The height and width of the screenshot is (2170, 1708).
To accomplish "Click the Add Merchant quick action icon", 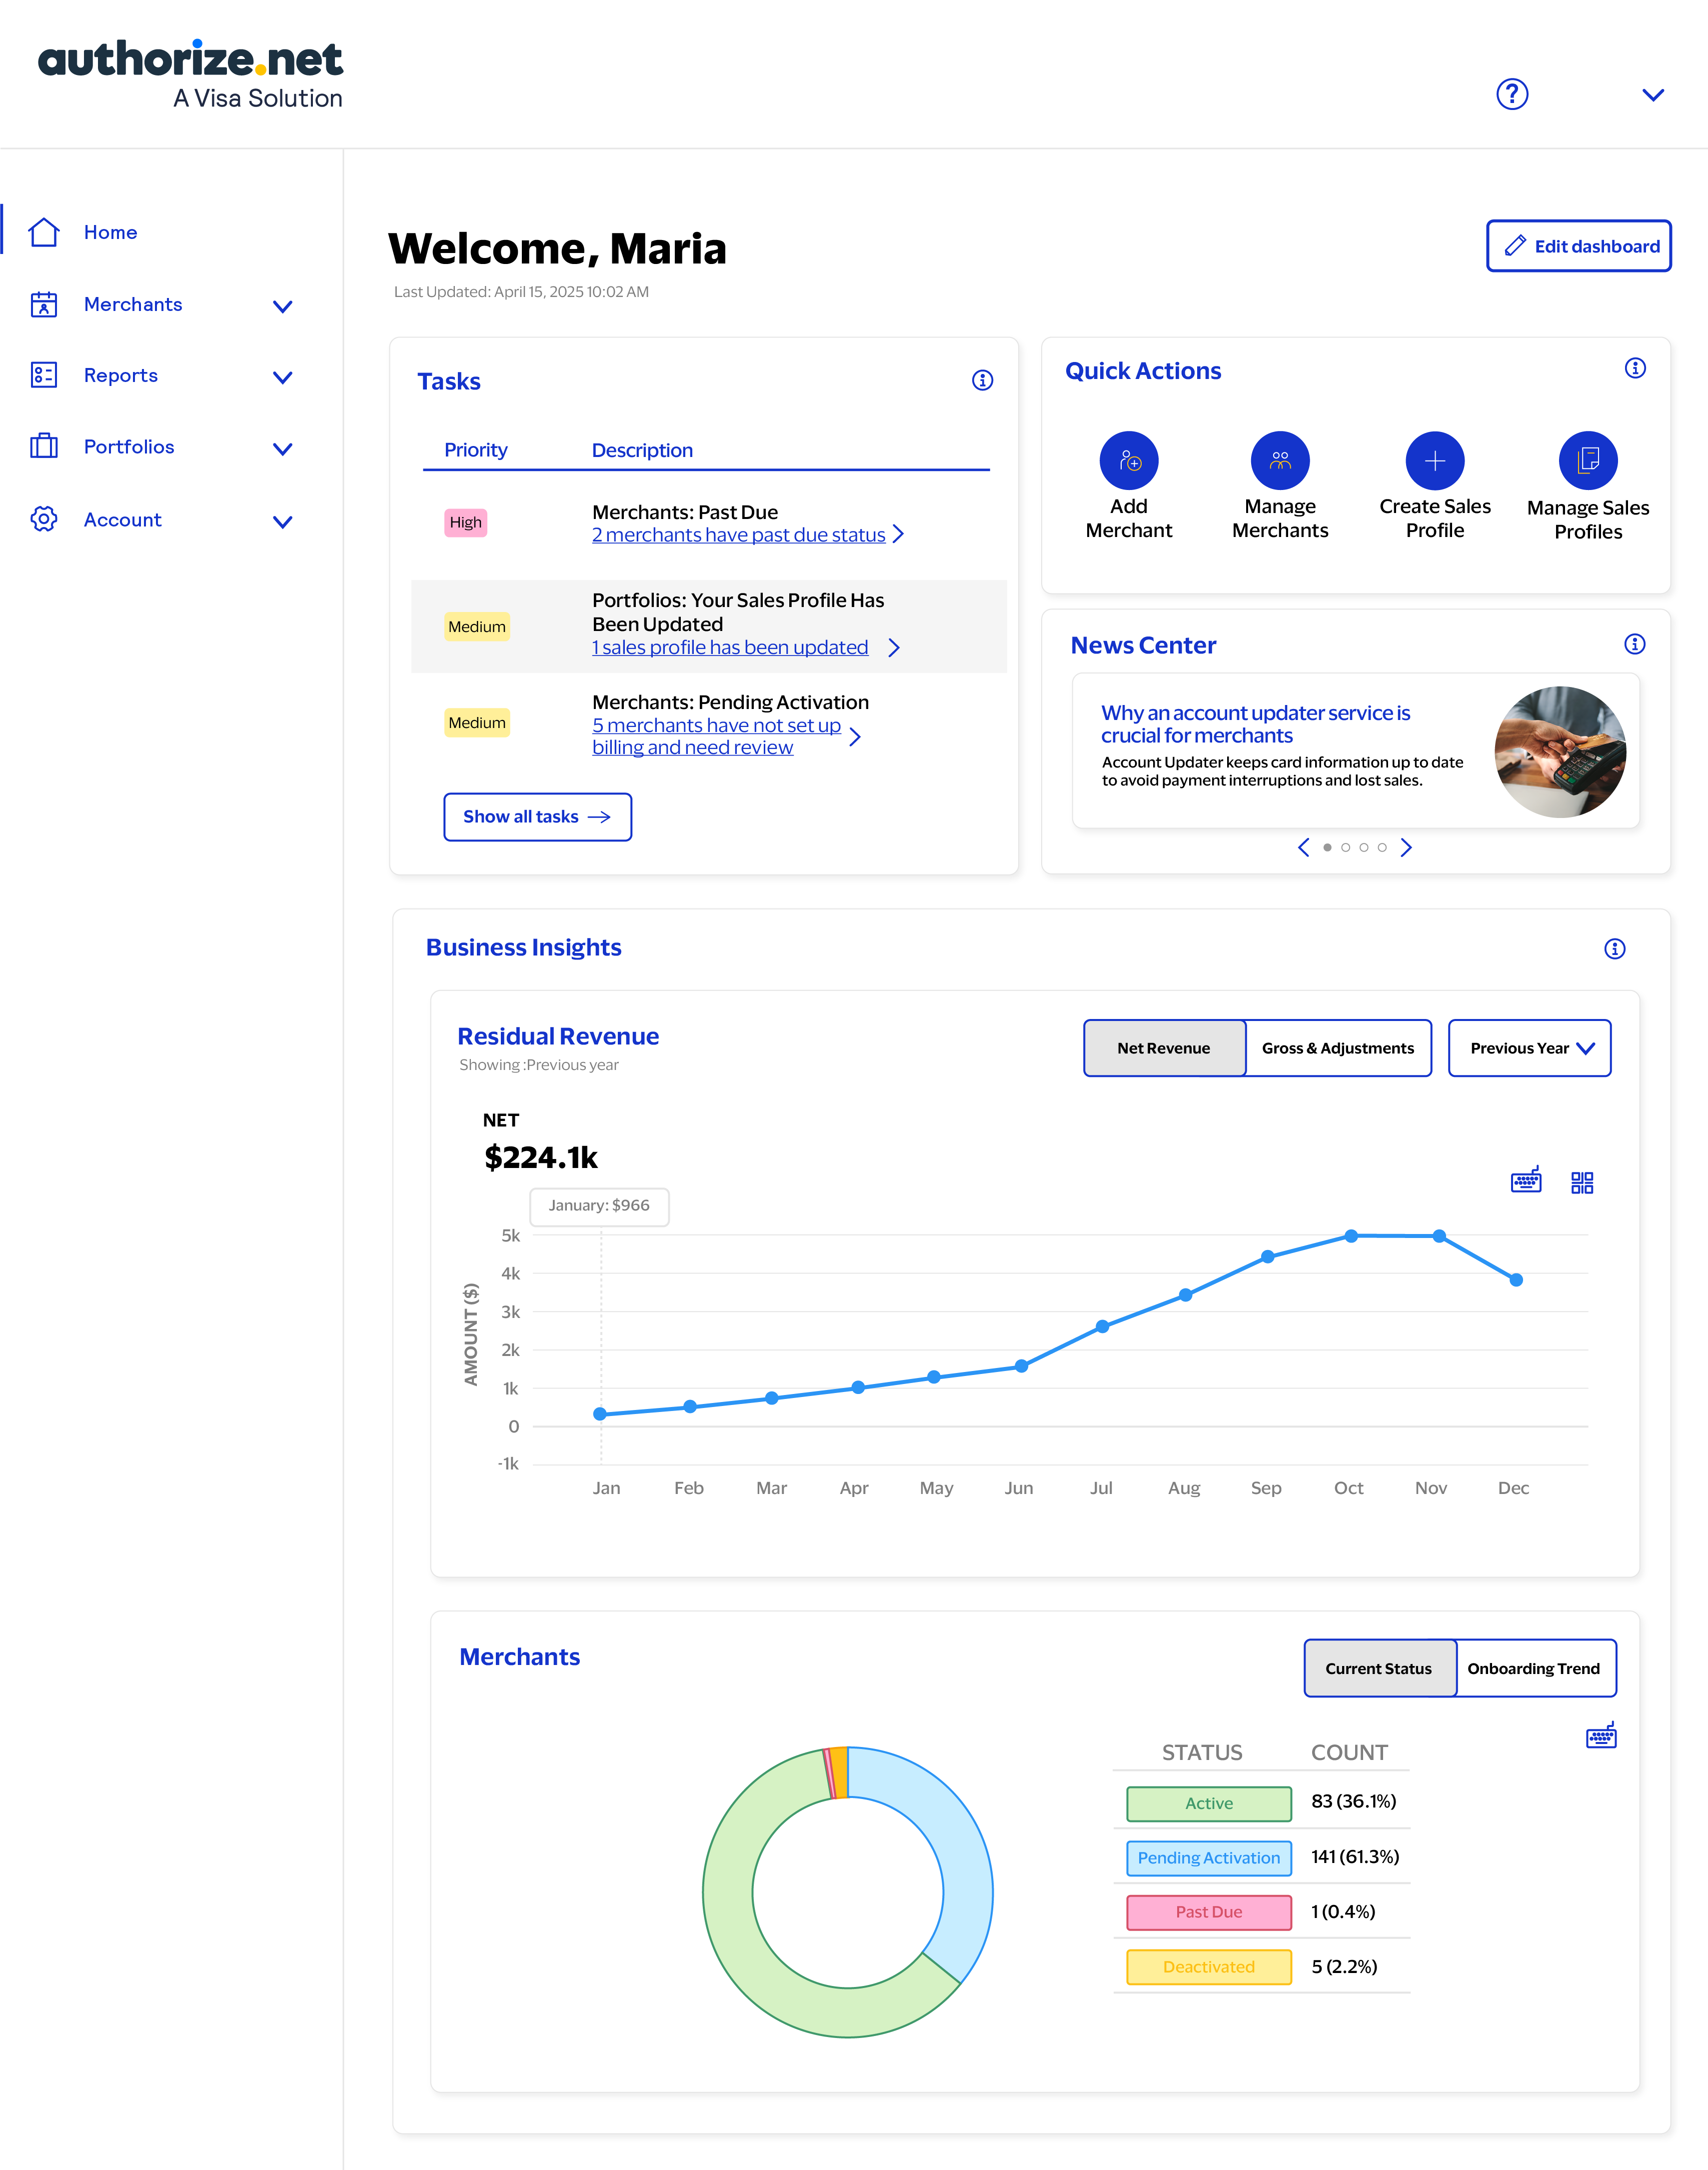I will (1129, 461).
